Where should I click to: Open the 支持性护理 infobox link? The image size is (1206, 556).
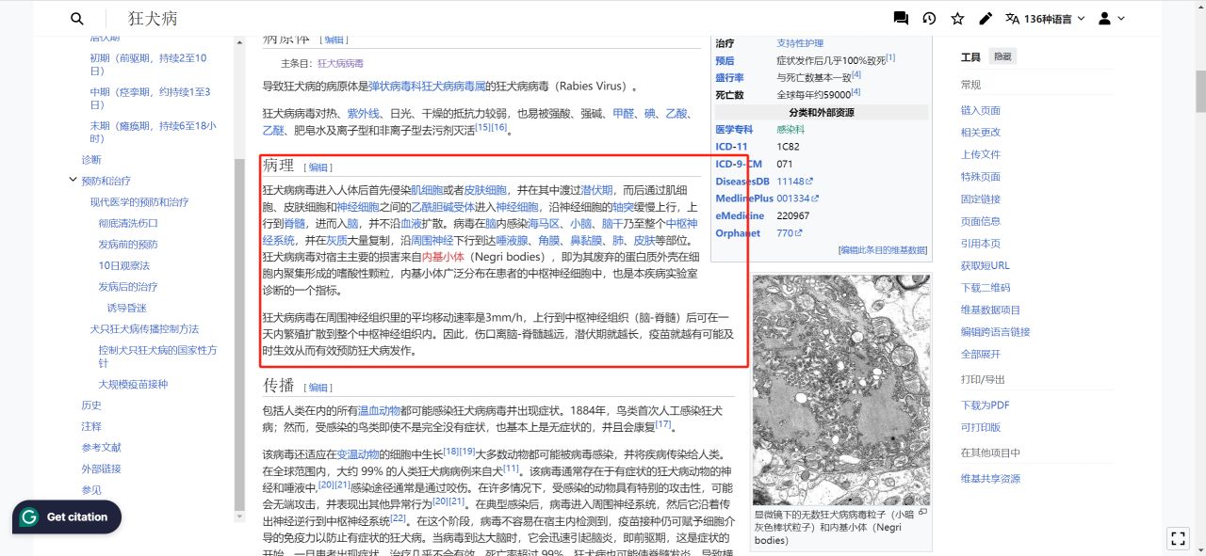800,43
